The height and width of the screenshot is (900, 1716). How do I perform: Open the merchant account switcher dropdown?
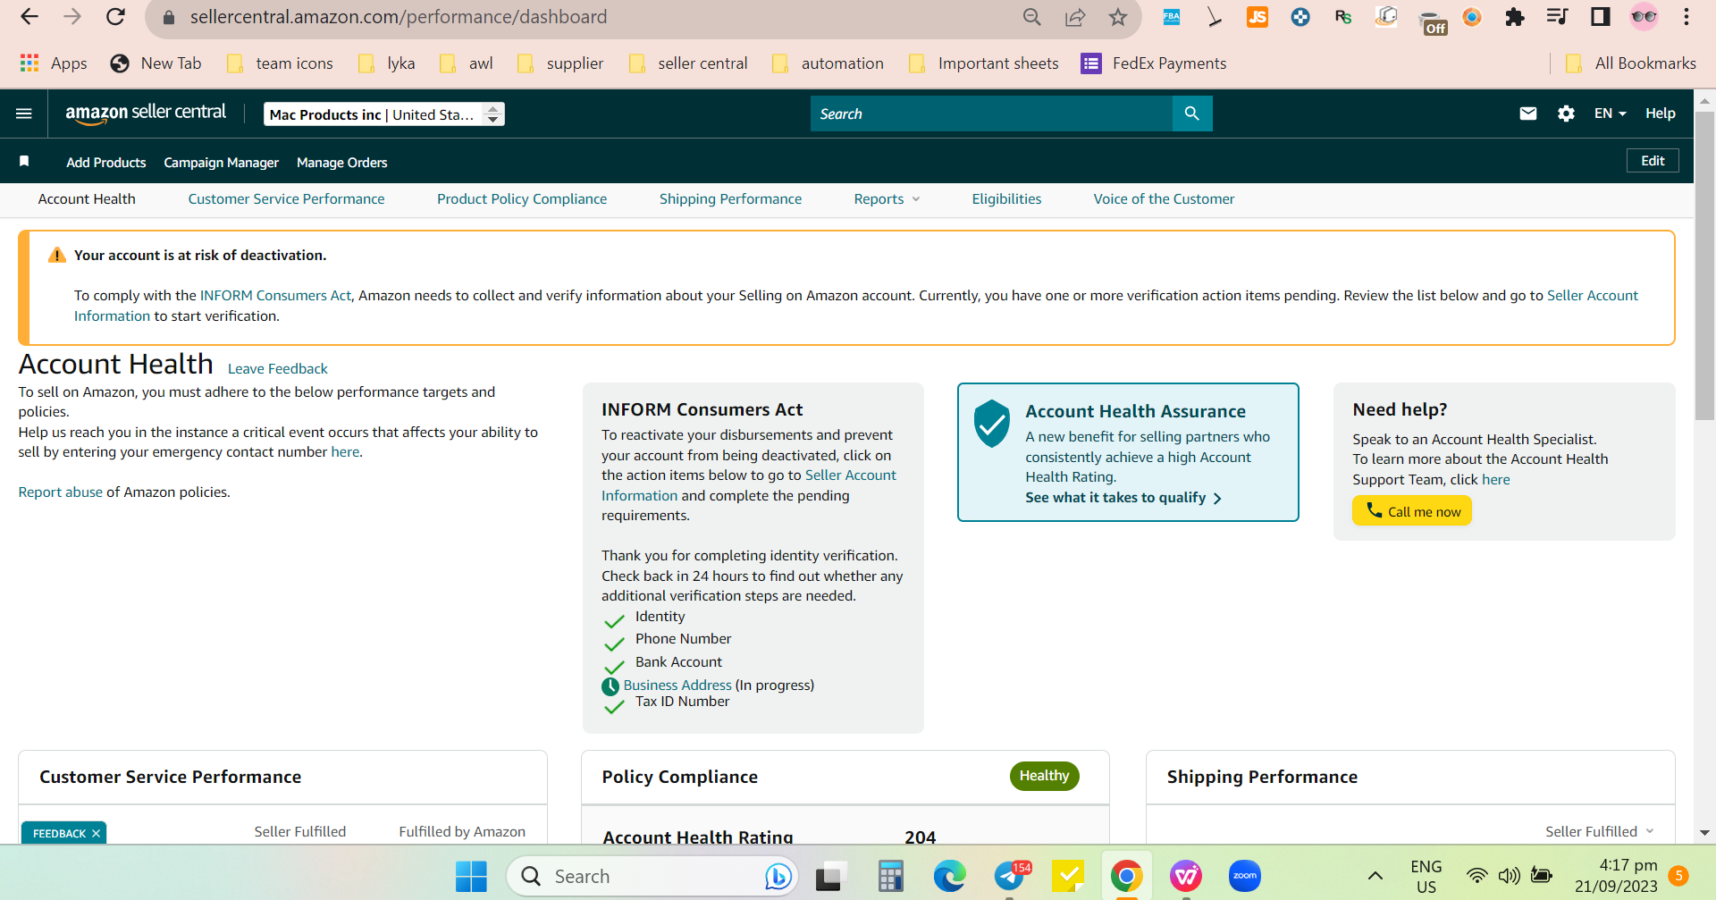point(384,114)
